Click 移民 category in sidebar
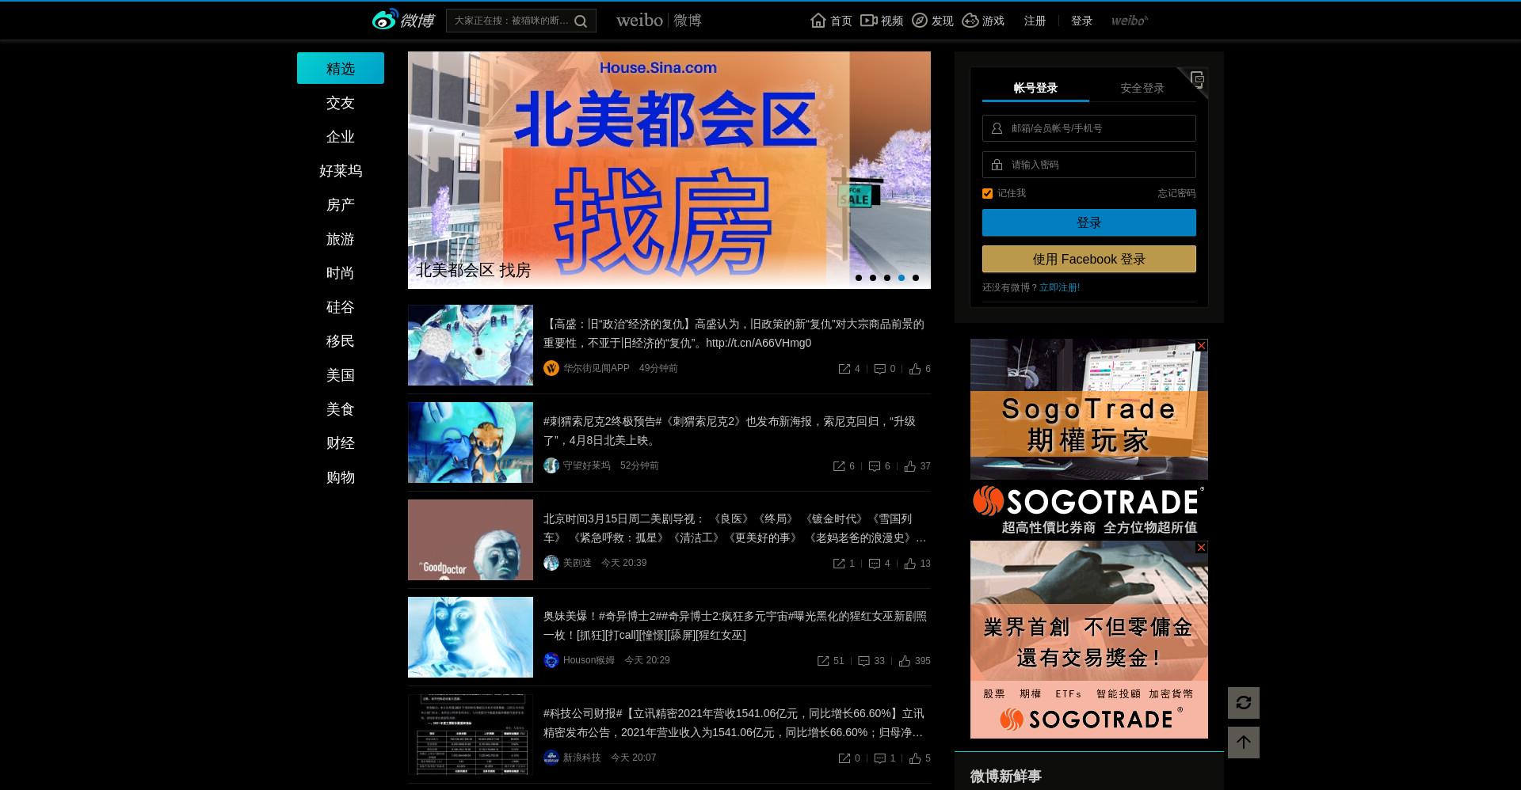Image resolution: width=1521 pixels, height=790 pixels. (x=341, y=341)
